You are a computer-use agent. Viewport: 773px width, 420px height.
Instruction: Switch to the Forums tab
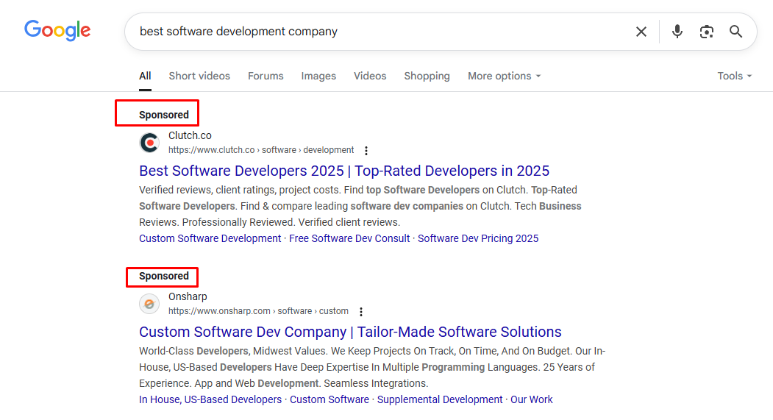click(266, 76)
